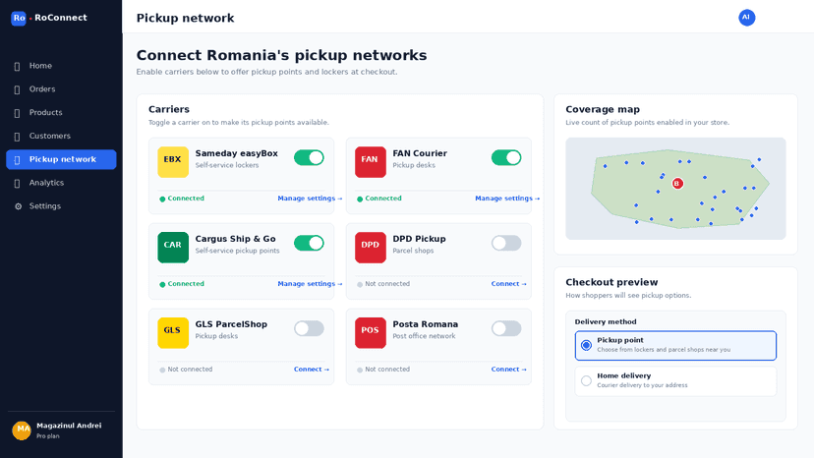Image resolution: width=814 pixels, height=458 pixels.
Task: Click the Carriers section heading
Action: tap(169, 109)
